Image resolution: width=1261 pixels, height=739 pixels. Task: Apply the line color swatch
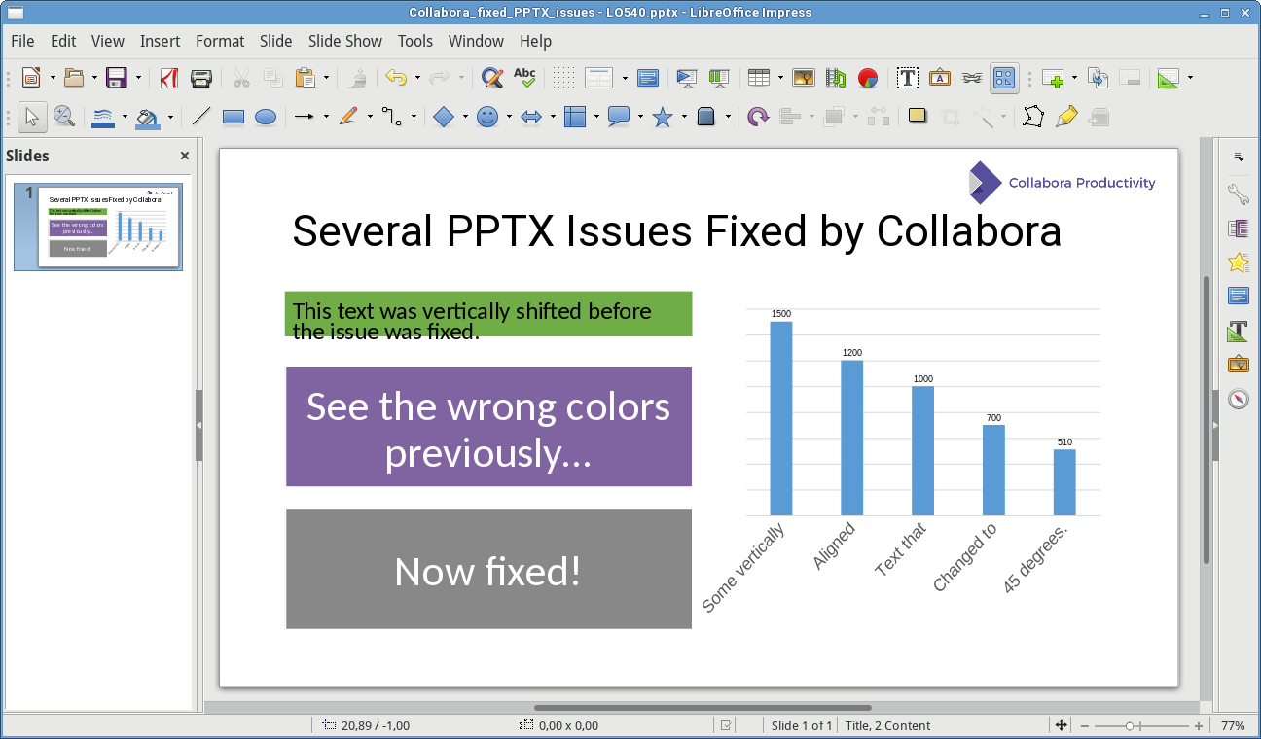[103, 117]
